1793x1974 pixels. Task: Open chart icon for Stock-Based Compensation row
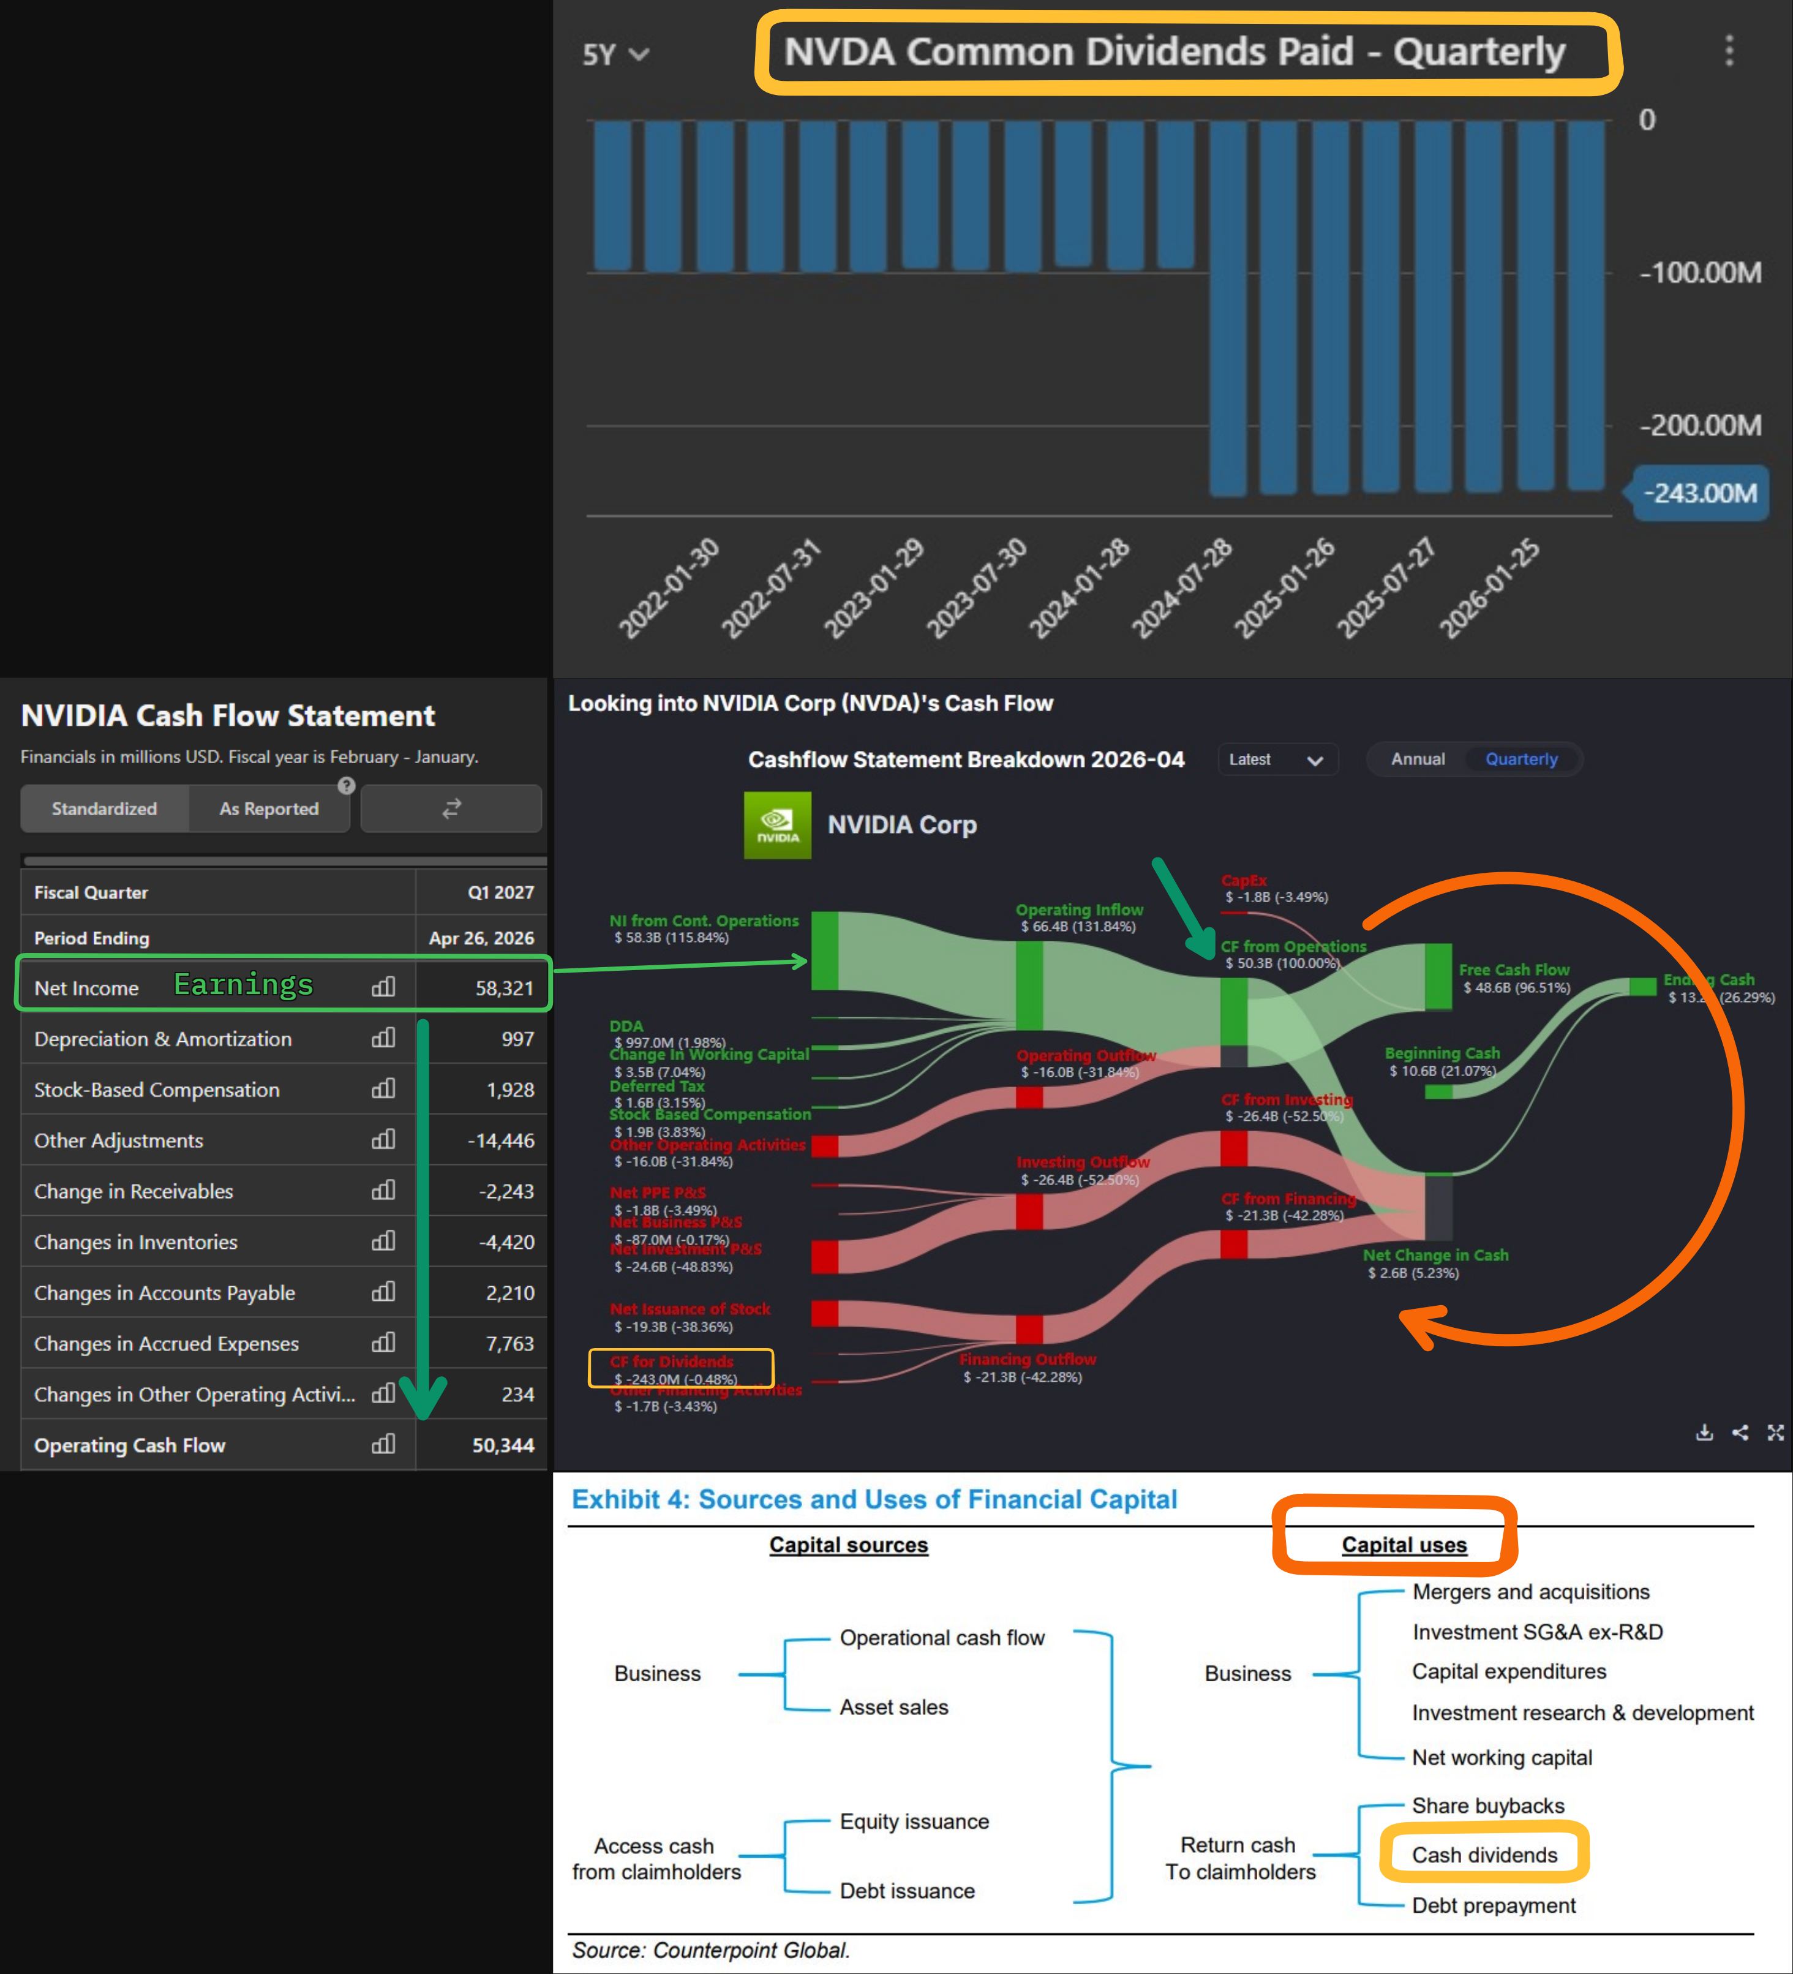pos(384,1089)
